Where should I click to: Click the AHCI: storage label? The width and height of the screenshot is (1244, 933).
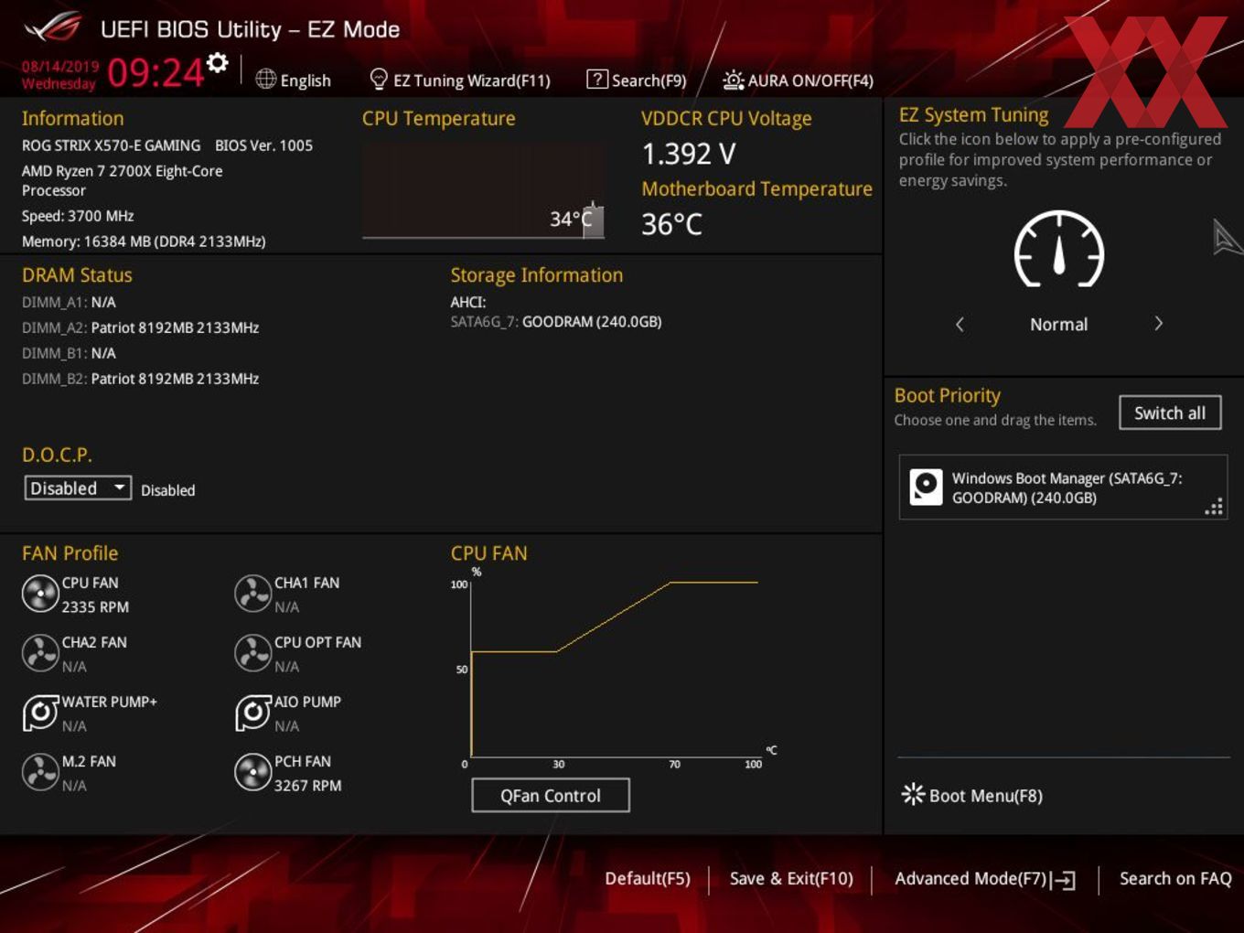pos(468,302)
